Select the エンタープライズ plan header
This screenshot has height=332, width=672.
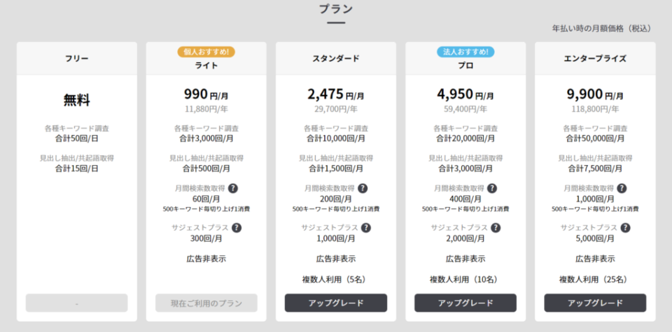595,59
